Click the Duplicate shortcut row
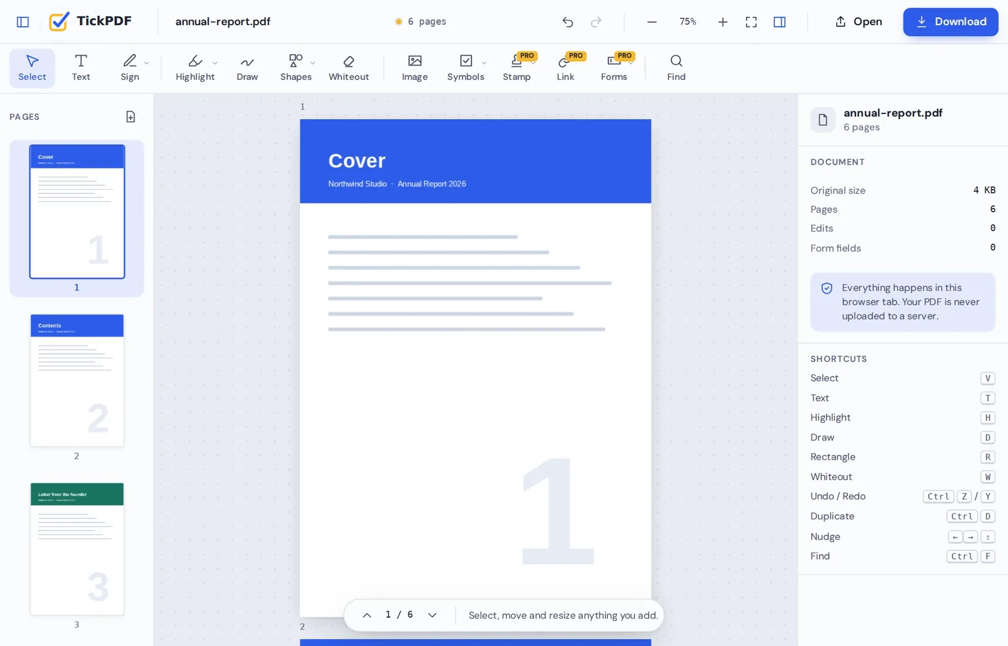Image resolution: width=1008 pixels, height=646 pixels. coord(903,516)
